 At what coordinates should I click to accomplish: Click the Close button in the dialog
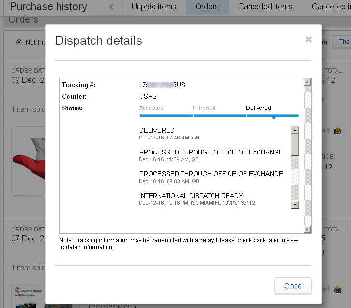[292, 286]
